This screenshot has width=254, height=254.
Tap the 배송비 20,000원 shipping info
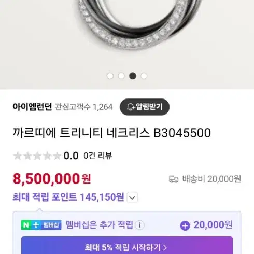(x=205, y=179)
